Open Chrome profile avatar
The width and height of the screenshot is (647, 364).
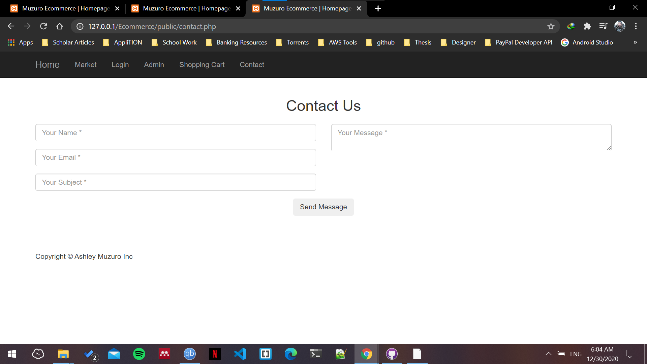coord(619,26)
